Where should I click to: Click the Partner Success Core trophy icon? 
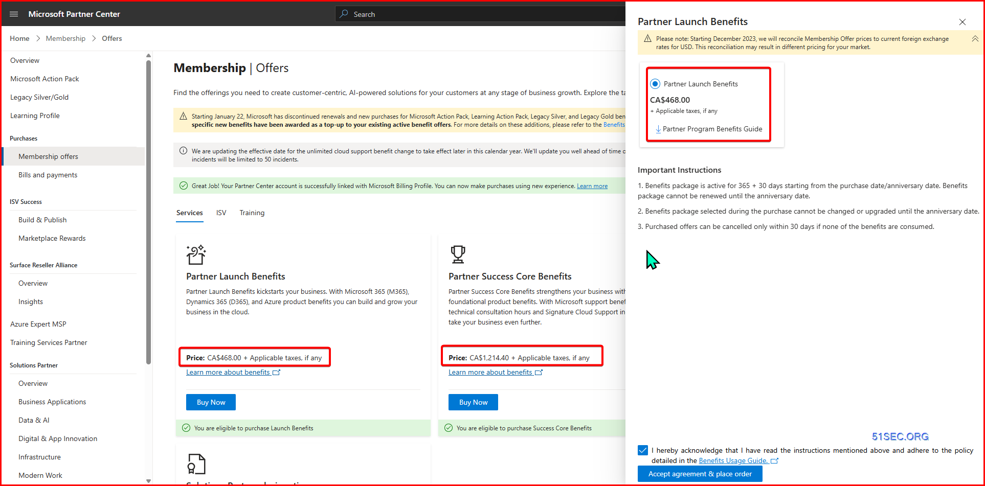click(458, 254)
